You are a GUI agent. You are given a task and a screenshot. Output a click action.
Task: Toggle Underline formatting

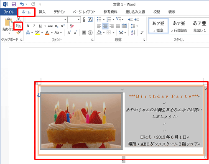click(x=40, y=26)
